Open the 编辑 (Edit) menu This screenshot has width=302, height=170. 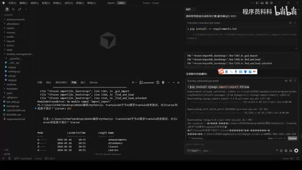[x=23, y=3]
